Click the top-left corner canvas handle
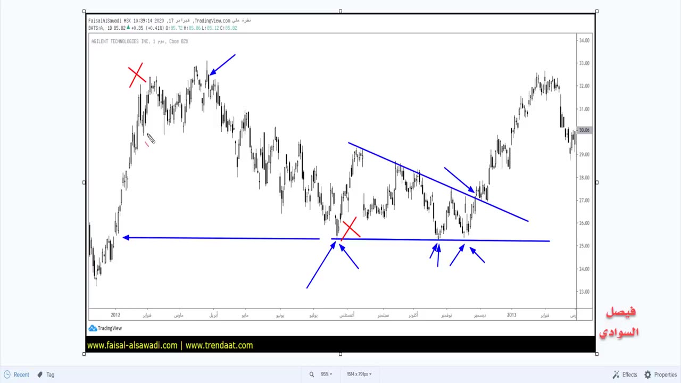 click(x=84, y=11)
